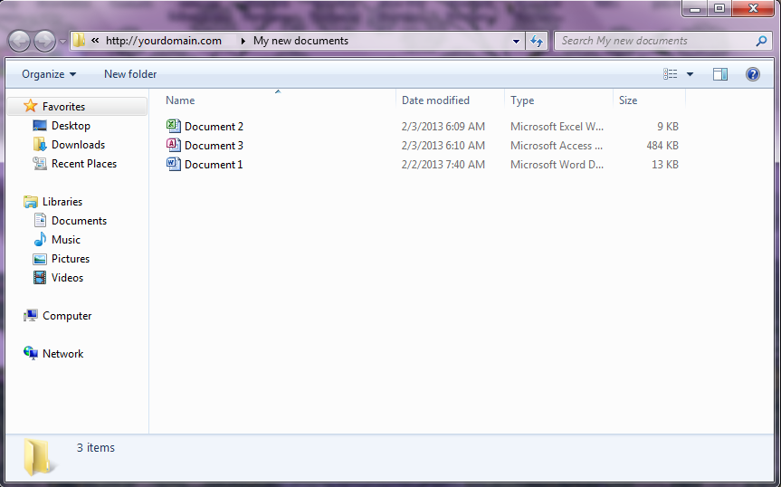This screenshot has height=487, width=781.
Task: Click the magnifying glass search icon
Action: (x=761, y=41)
